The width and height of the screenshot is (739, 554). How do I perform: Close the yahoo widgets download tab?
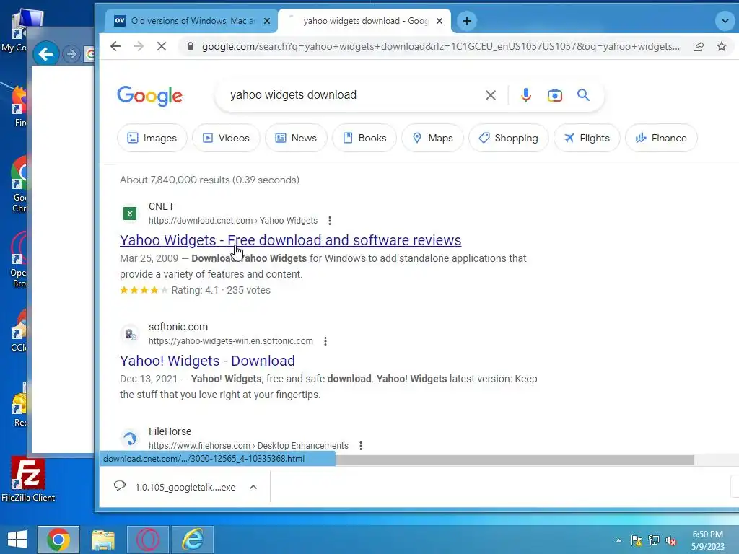(440, 21)
